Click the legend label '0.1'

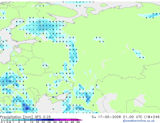tap(3, 122)
